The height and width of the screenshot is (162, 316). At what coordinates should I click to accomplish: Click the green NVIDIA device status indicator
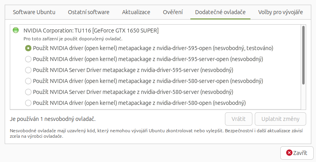[x=16, y=30]
